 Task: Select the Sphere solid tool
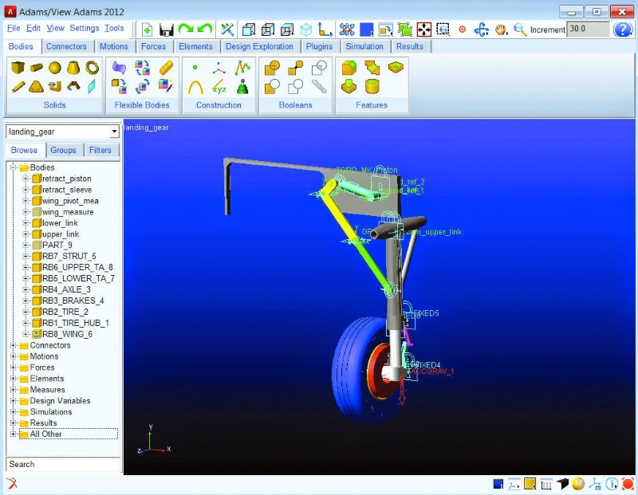54,68
